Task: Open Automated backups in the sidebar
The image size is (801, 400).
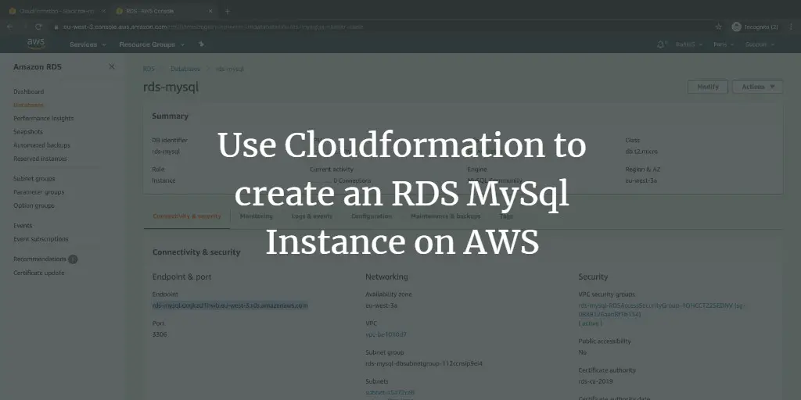Action: pyautogui.click(x=42, y=145)
